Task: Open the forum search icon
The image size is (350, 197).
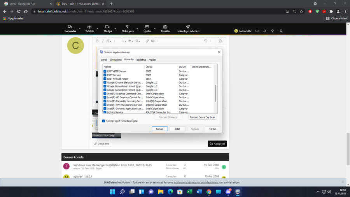Action: click(x=281, y=31)
